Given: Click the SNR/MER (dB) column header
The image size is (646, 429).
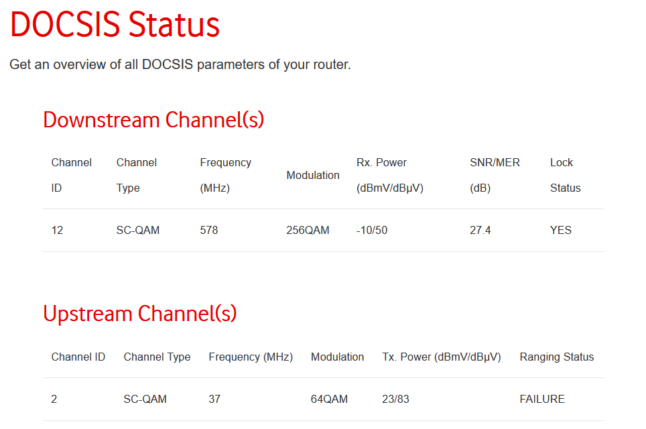Looking at the screenshot, I should coord(495,175).
